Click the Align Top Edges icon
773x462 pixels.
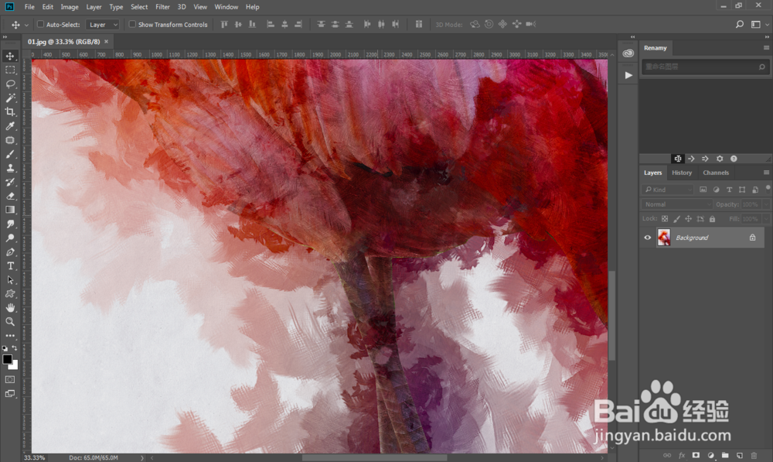pos(224,24)
